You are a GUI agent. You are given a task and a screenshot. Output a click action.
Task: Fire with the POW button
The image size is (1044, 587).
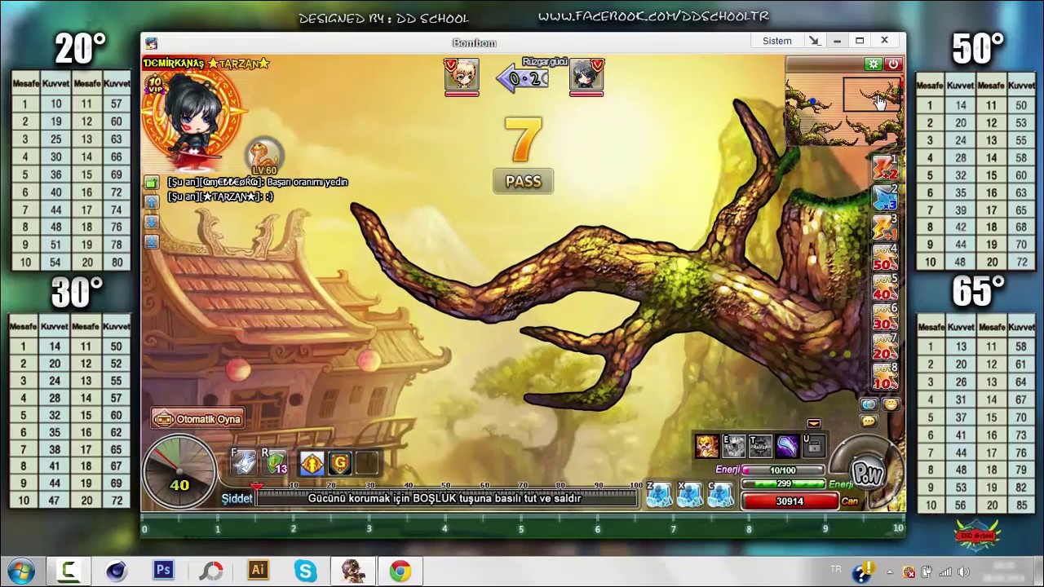[x=866, y=472]
